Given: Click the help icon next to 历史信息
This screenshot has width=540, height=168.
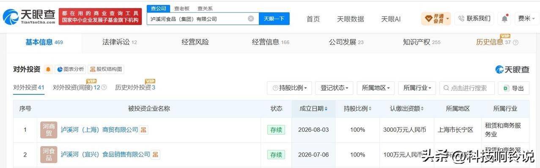Looking at the screenshot, I should click(515, 42).
